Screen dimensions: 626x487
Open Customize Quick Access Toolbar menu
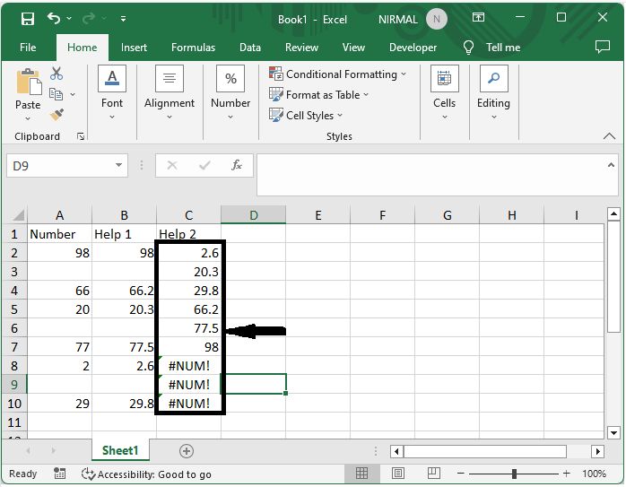[x=124, y=18]
